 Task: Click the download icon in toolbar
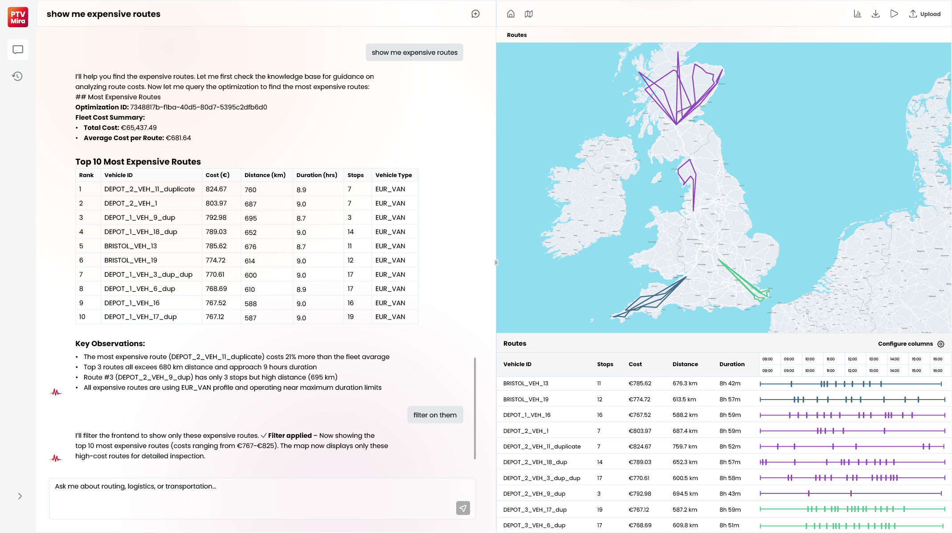(x=875, y=14)
